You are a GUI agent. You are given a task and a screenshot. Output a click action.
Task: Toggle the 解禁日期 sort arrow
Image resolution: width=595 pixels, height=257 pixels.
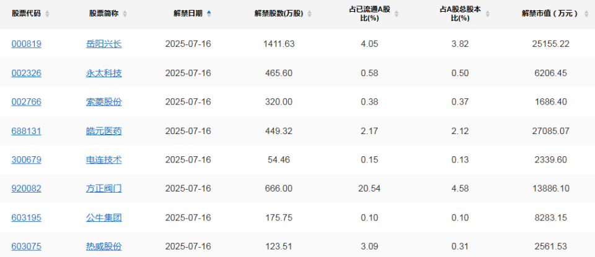point(209,14)
